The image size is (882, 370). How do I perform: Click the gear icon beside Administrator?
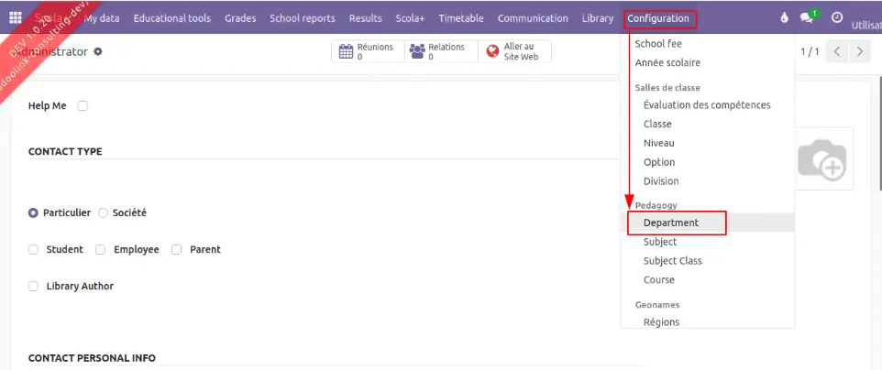click(x=98, y=52)
